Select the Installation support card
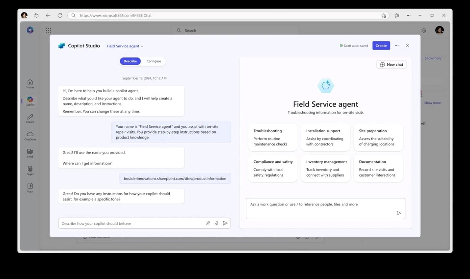Screen dimensions: 470x279 [326, 137]
